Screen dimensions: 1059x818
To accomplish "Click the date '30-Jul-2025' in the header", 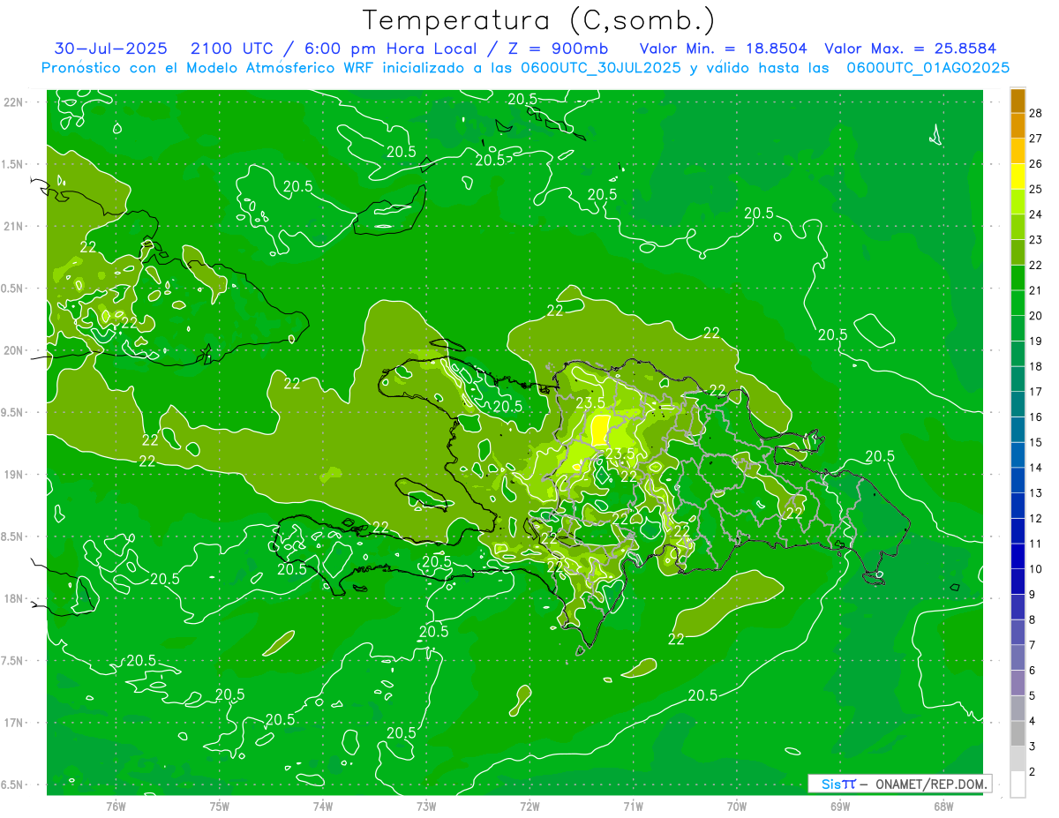I will tap(111, 49).
